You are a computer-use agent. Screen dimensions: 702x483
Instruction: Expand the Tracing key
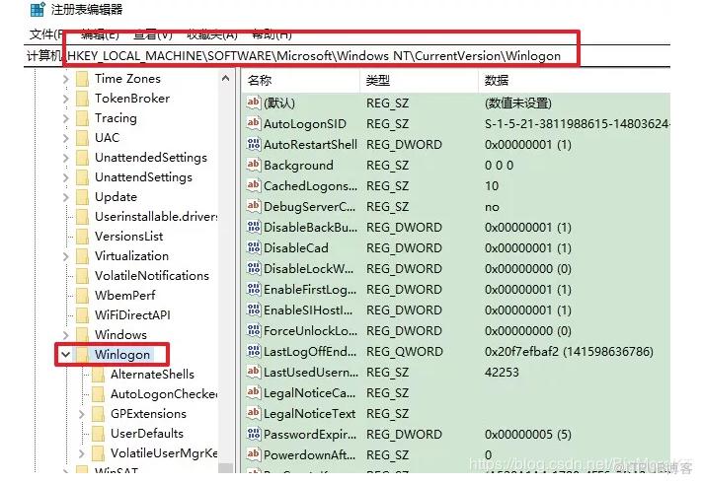click(66, 118)
